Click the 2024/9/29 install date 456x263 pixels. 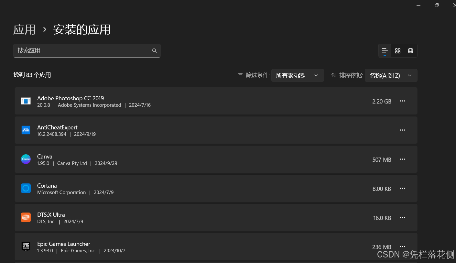coord(106,163)
